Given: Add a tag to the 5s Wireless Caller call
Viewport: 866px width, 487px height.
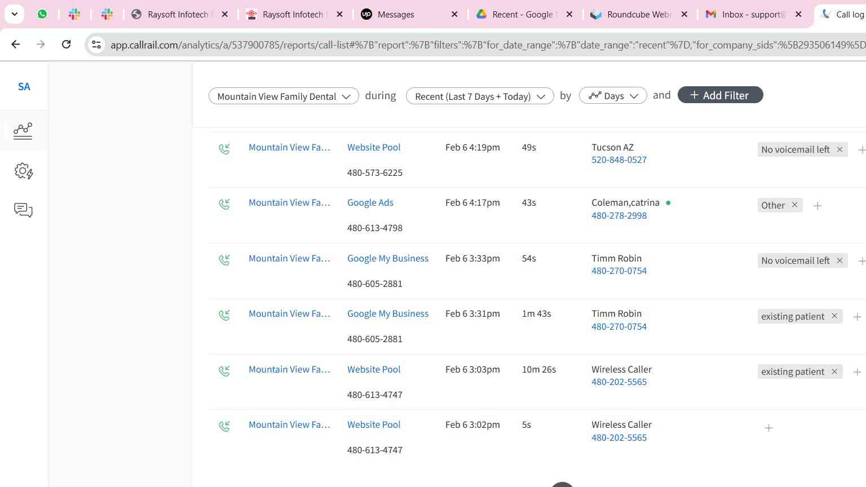Looking at the screenshot, I should pos(768,428).
